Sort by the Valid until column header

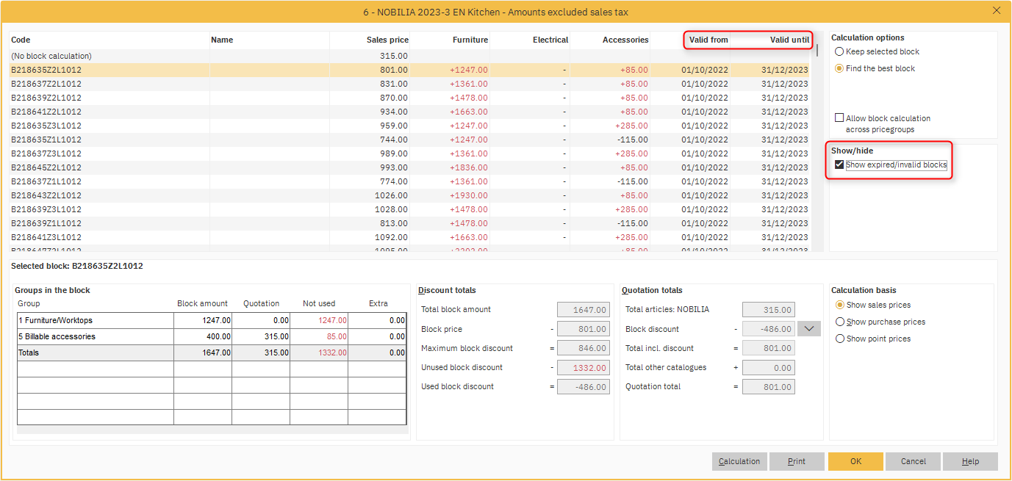click(789, 40)
